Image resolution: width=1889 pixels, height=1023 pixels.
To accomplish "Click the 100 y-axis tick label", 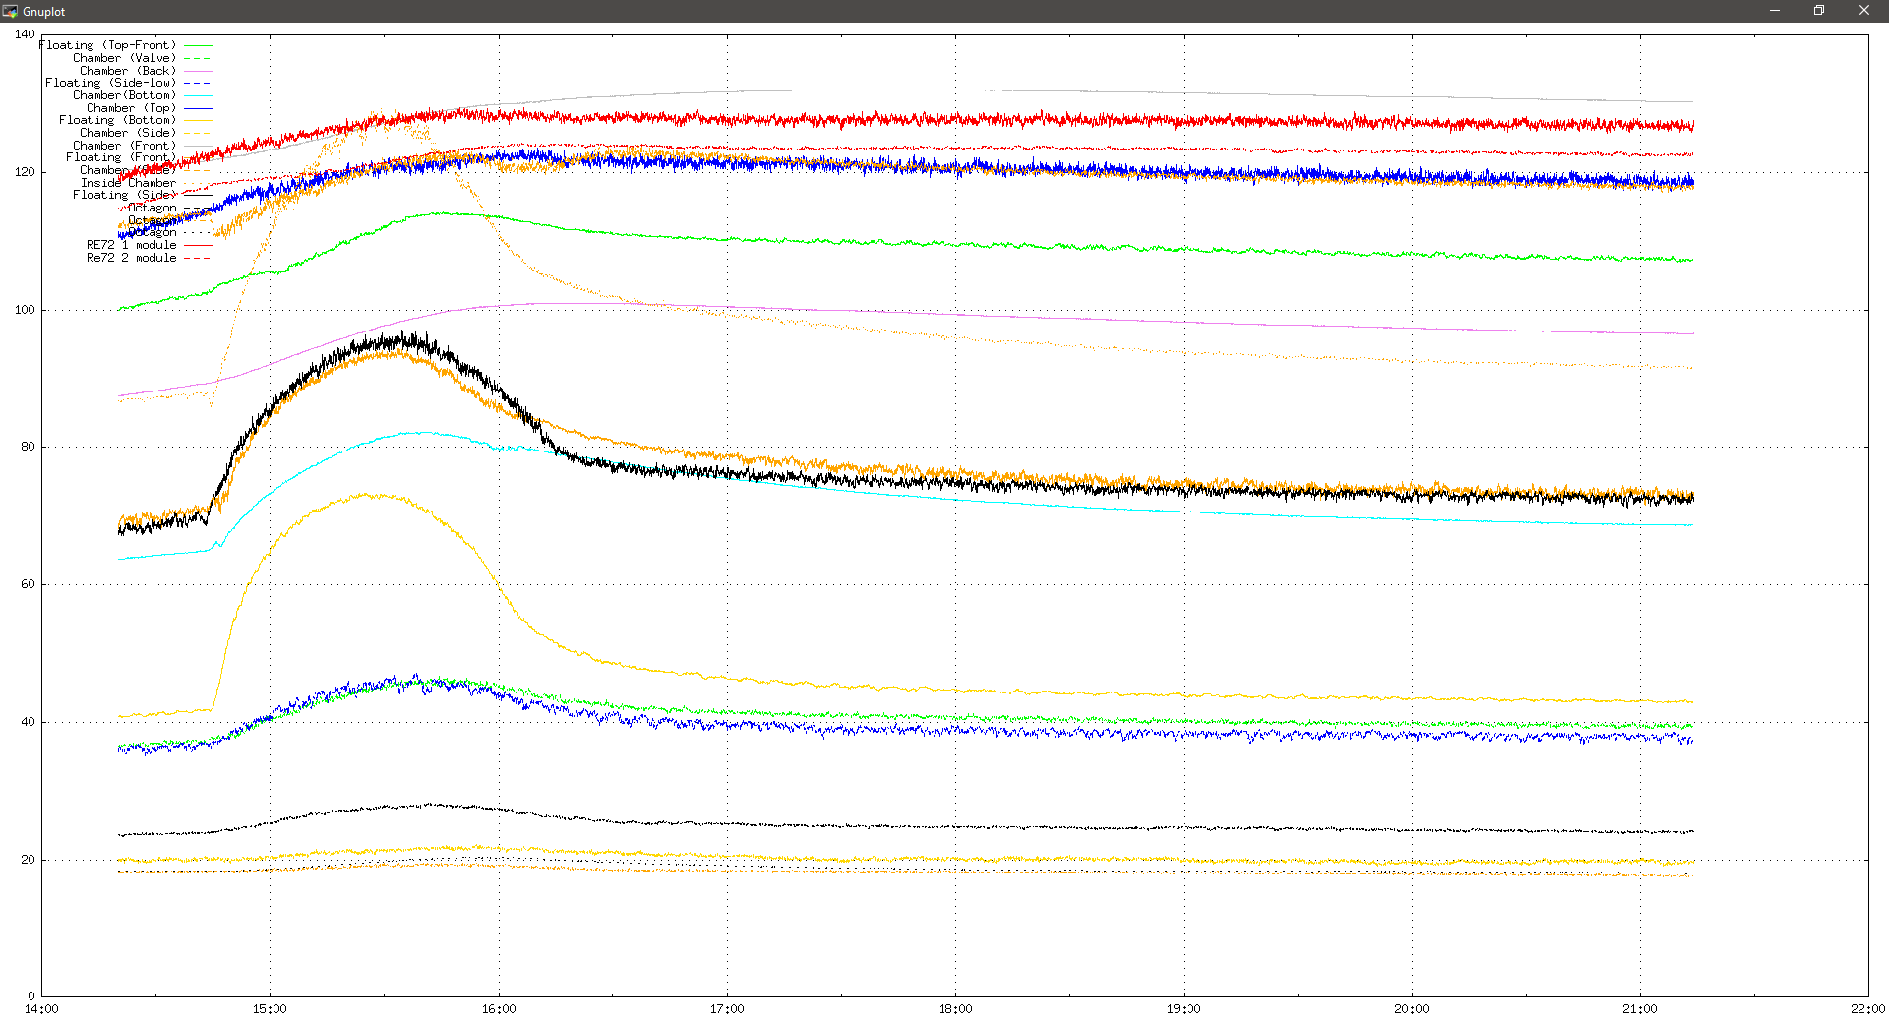I will 25,310.
